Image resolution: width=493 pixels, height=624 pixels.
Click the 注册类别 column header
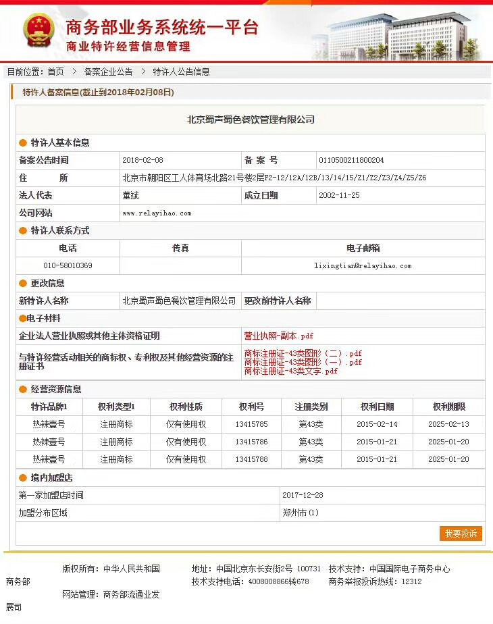(311, 407)
